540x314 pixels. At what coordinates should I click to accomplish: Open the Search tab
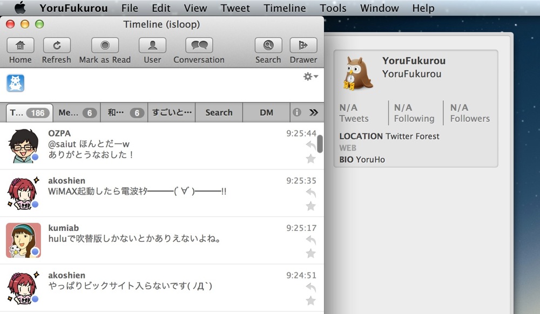coord(219,112)
